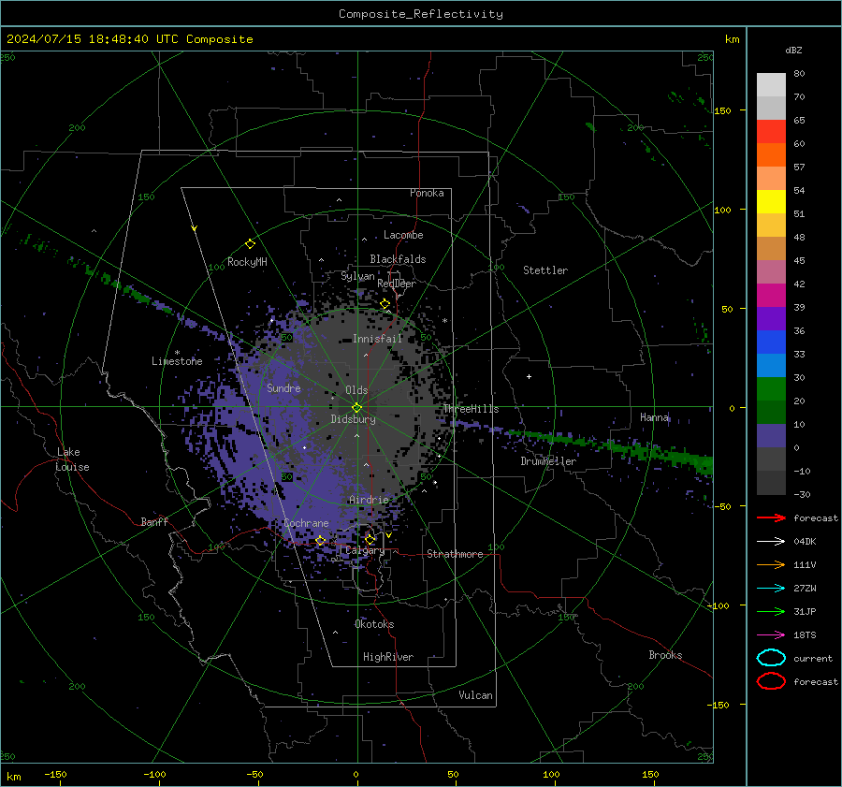Select the indigo 10 dBZ color swatch
The height and width of the screenshot is (787, 842).
[x=771, y=435]
